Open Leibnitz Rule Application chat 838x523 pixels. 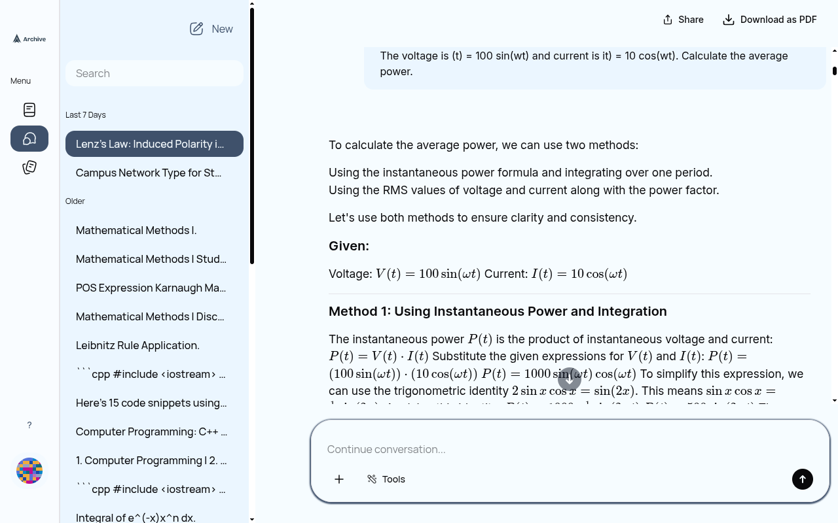(138, 345)
